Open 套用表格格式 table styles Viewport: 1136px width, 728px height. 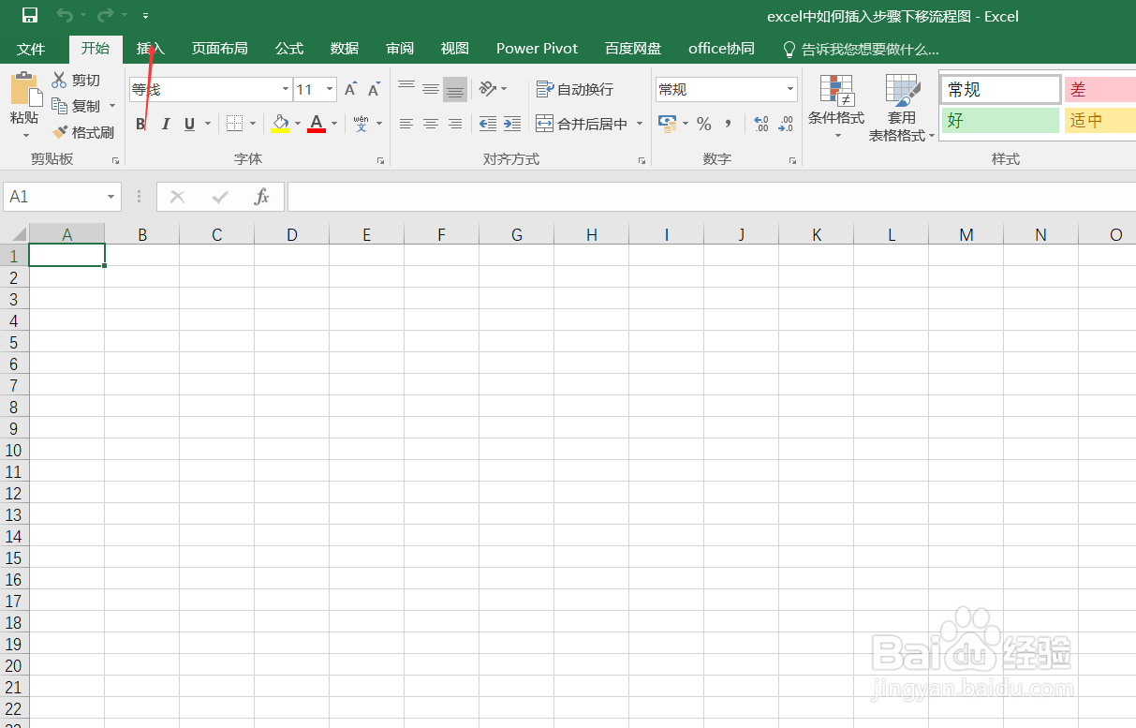[x=902, y=107]
